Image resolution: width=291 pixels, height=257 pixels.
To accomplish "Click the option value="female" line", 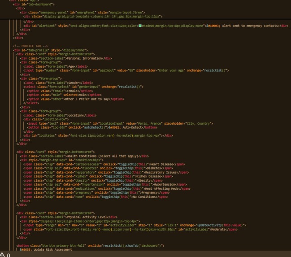I will tap(60, 91).
